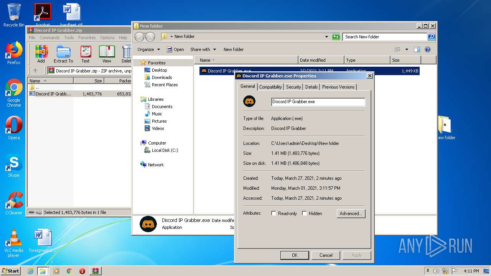Show hidden system tray icons arrow
Viewport: 491px width, 276px height.
pyautogui.click(x=428, y=271)
